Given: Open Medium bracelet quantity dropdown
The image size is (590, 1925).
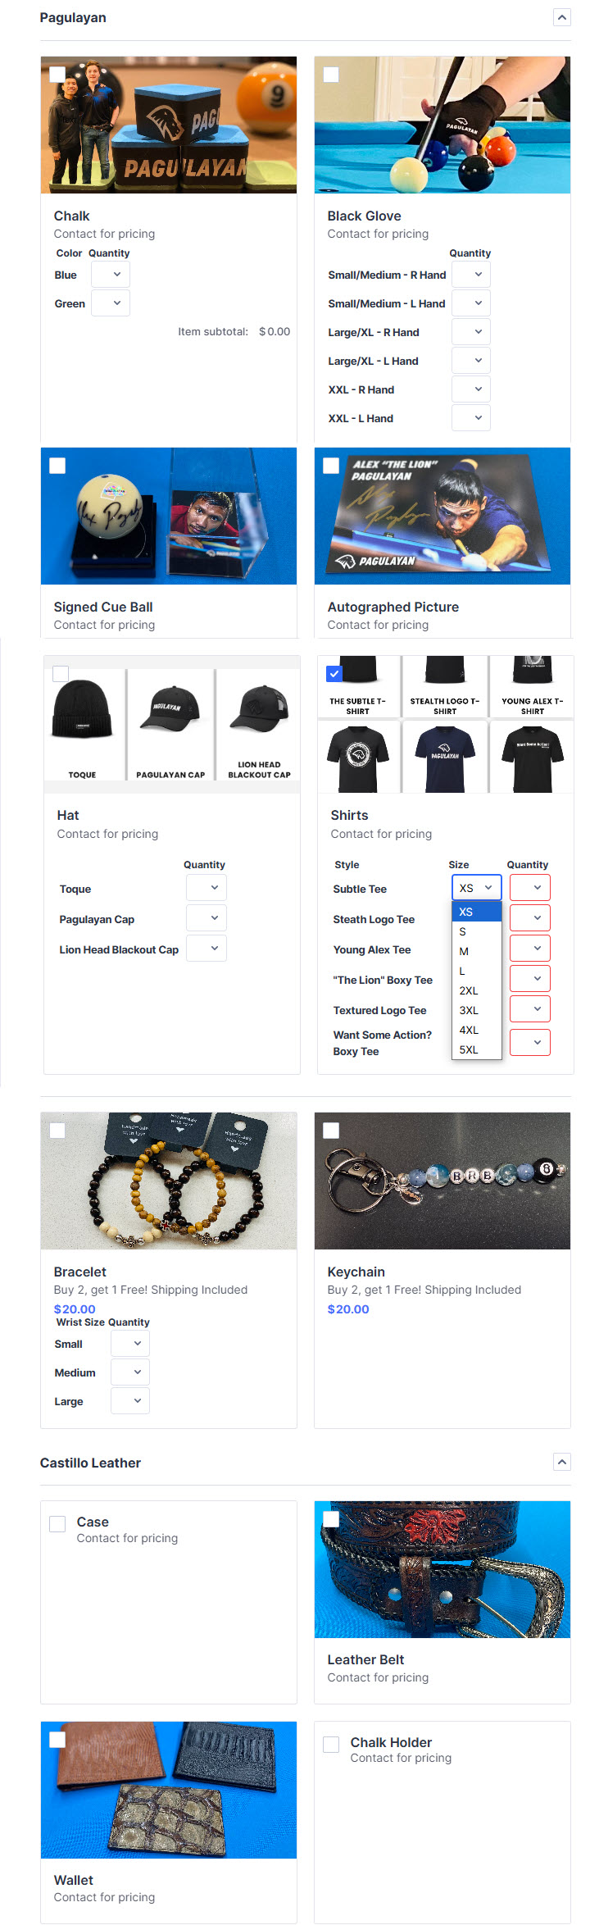Looking at the screenshot, I should 130,1372.
